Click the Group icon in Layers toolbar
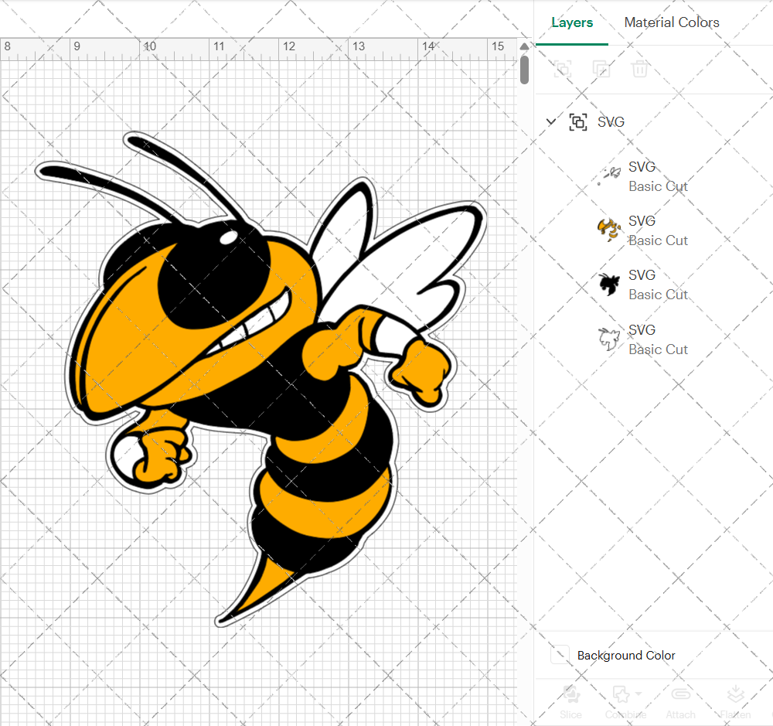773x726 pixels. pos(563,69)
